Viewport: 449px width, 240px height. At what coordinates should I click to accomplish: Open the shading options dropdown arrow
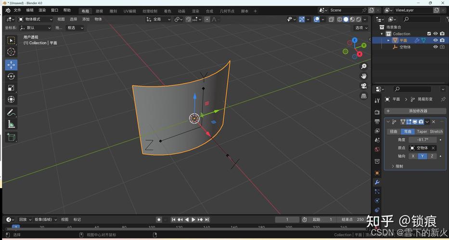point(365,19)
